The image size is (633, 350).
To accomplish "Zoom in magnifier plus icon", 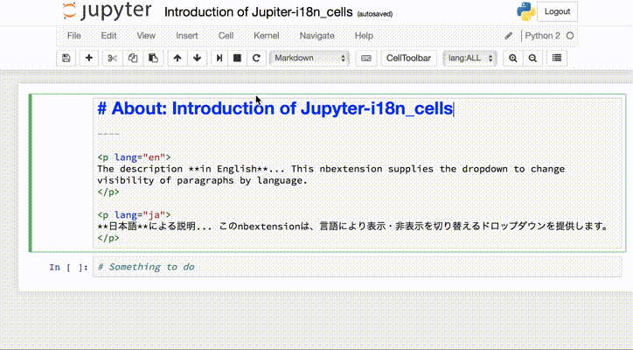I will 513,59.
